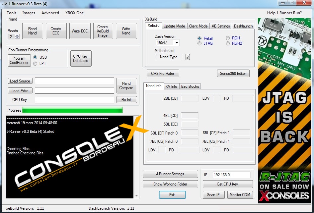Click the xeBuild Version status text

25,208
